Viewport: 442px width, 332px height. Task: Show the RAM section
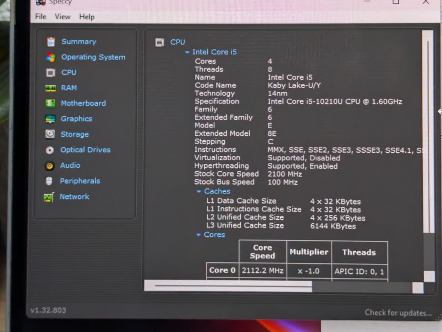pyautogui.click(x=69, y=88)
